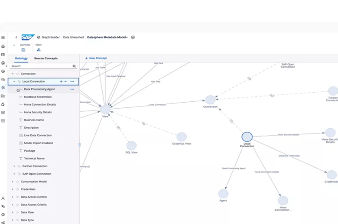Click the save icon under General
This screenshot has width=338, height=224.
pos(23,50)
